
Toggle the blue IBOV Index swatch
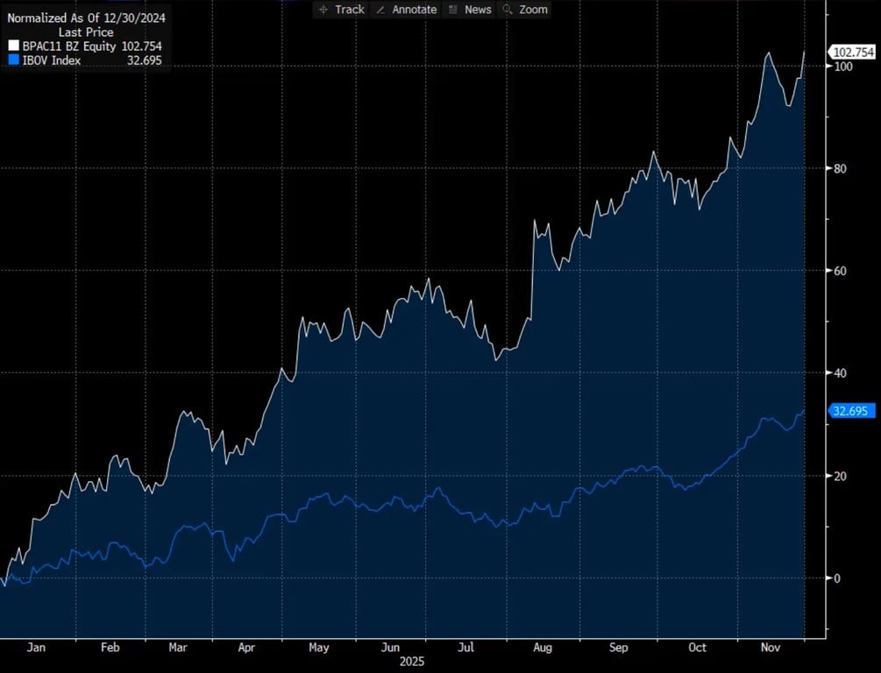[x=12, y=60]
